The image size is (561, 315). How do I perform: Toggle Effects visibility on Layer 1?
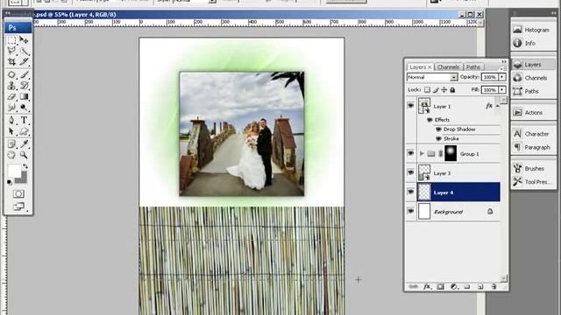[x=430, y=120]
